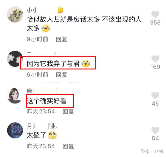The height and width of the screenshot is (157, 166).
Task: Tap the heart beside the 169-like comment
Action: [x=155, y=59]
